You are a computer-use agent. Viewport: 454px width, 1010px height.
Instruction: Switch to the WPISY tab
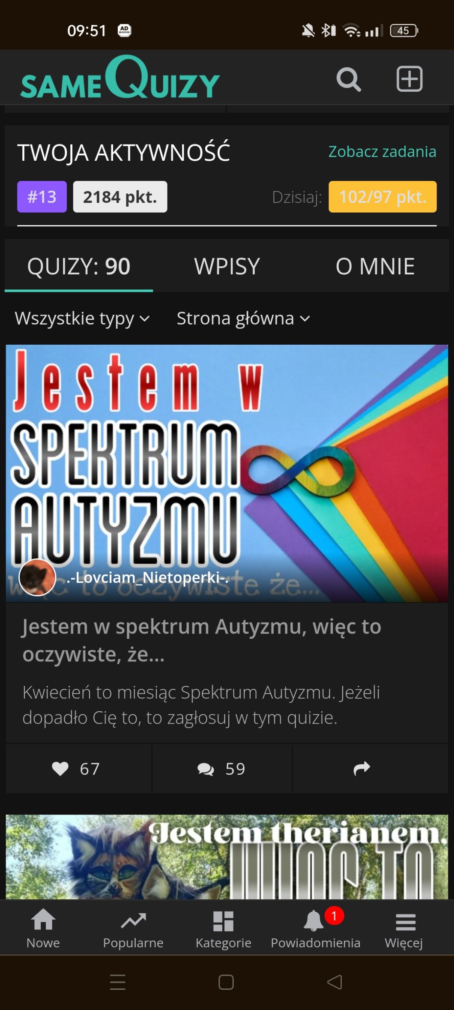click(x=227, y=266)
